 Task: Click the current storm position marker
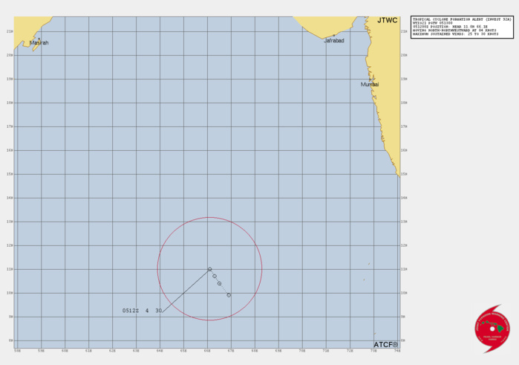click(x=210, y=269)
